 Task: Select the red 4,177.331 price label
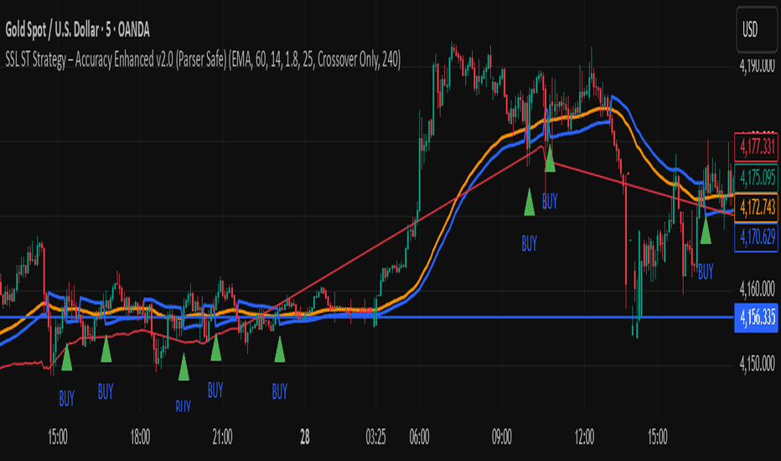point(756,146)
